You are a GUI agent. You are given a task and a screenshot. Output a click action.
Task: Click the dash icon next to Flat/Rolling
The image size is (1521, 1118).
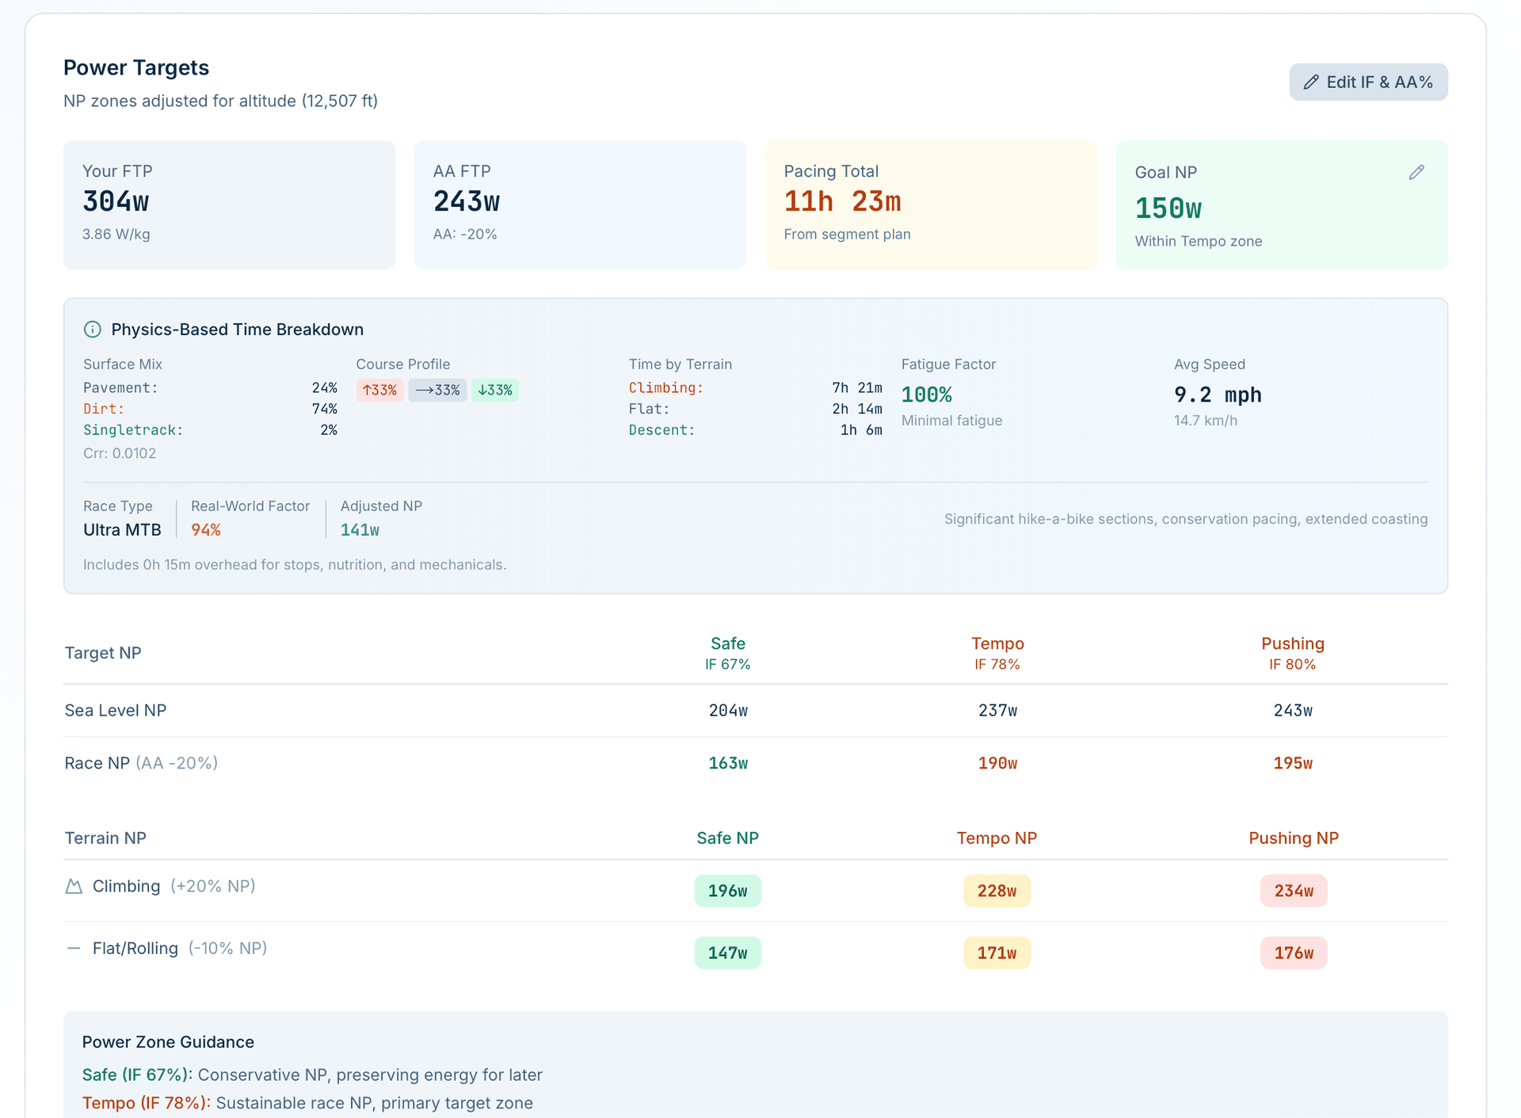pos(74,948)
